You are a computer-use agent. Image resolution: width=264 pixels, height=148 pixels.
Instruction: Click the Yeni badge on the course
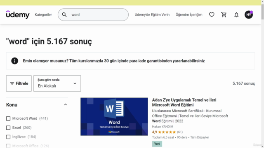(157, 144)
